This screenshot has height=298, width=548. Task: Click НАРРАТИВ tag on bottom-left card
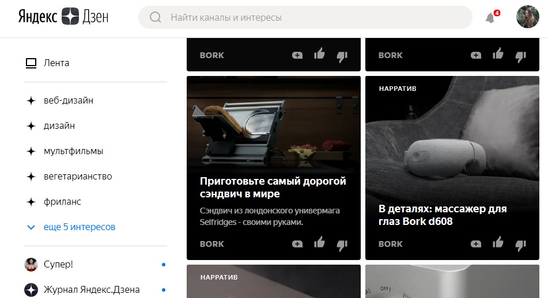pyautogui.click(x=219, y=277)
